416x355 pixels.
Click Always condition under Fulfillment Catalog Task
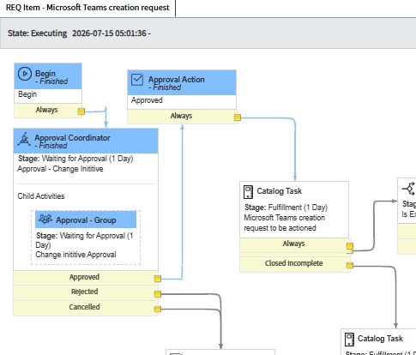click(x=294, y=245)
